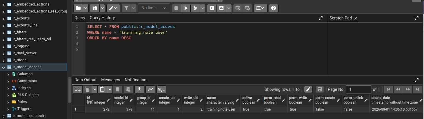Open the graph visualiser icon

coord(150,89)
